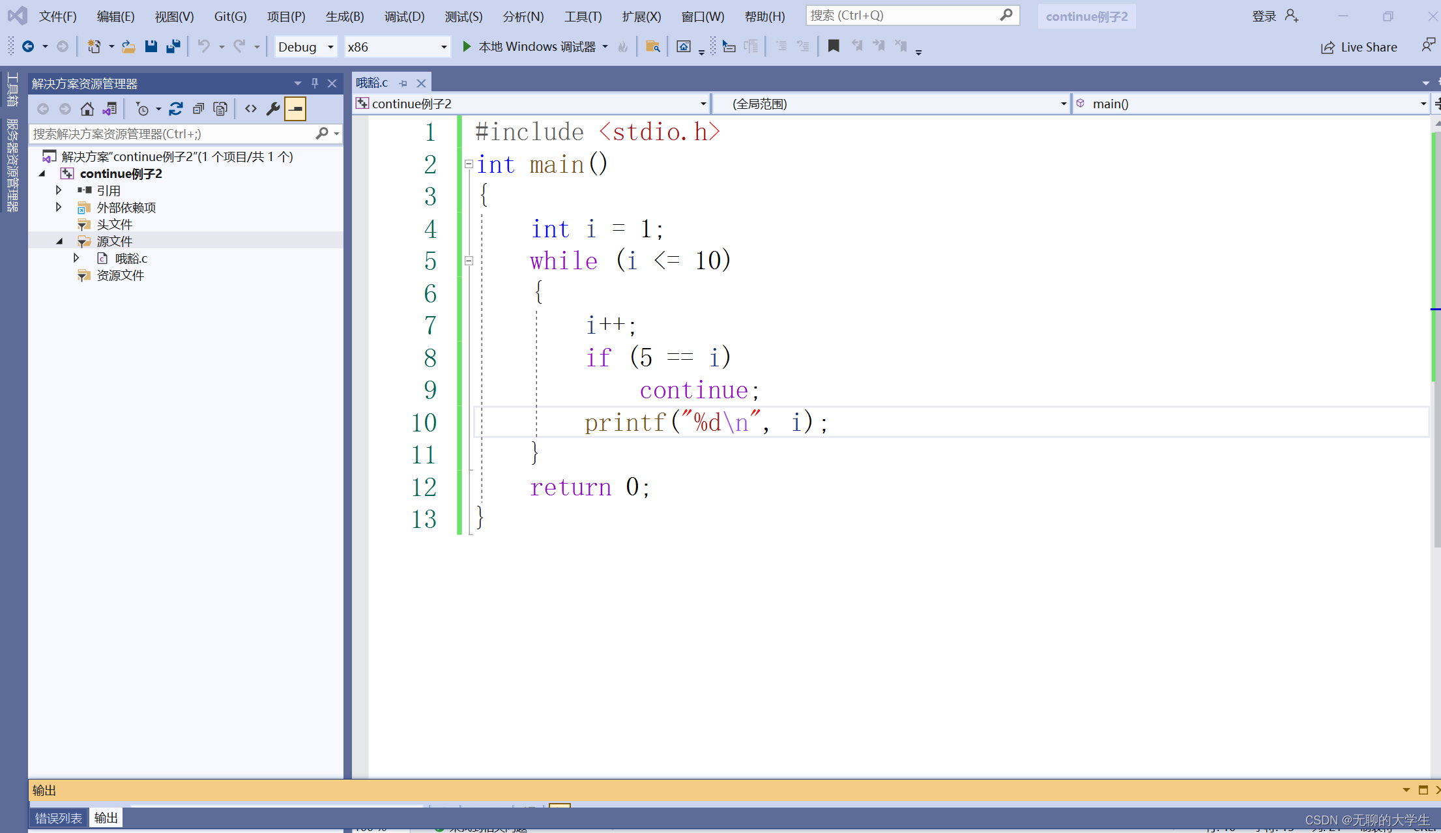The width and height of the screenshot is (1441, 833).
Task: Open the x86 platform dropdown
Action: (x=444, y=47)
